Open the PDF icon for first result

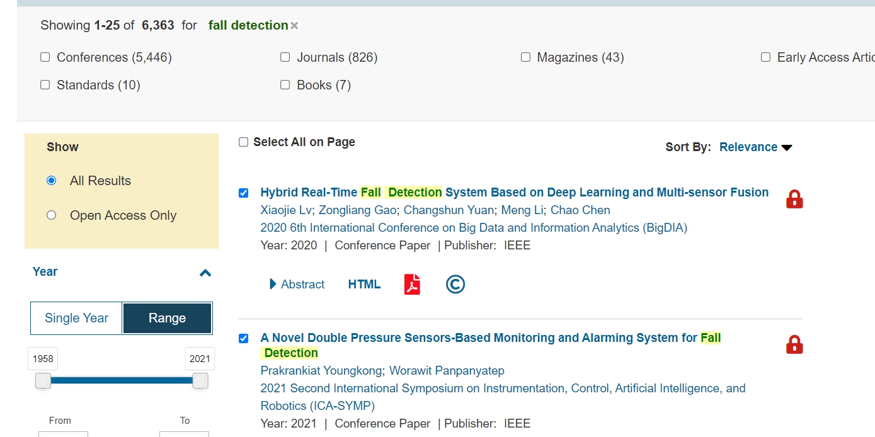pos(412,285)
